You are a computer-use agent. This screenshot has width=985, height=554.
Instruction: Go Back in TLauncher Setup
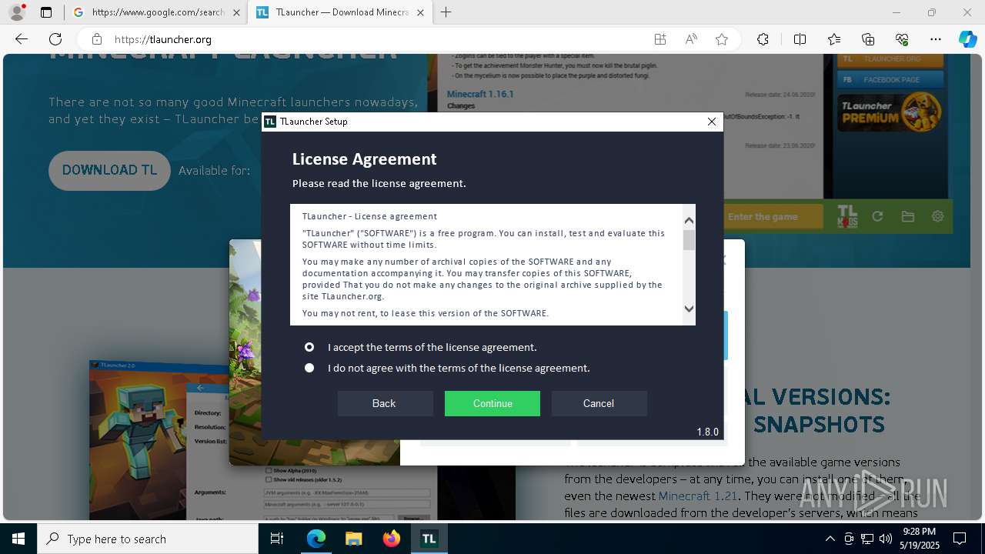385,403
